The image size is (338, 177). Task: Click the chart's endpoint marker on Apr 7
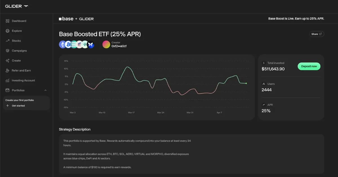(x=246, y=83)
